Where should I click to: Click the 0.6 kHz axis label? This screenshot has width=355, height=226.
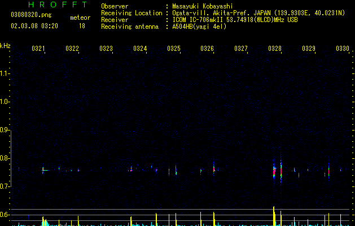(x=5, y=215)
